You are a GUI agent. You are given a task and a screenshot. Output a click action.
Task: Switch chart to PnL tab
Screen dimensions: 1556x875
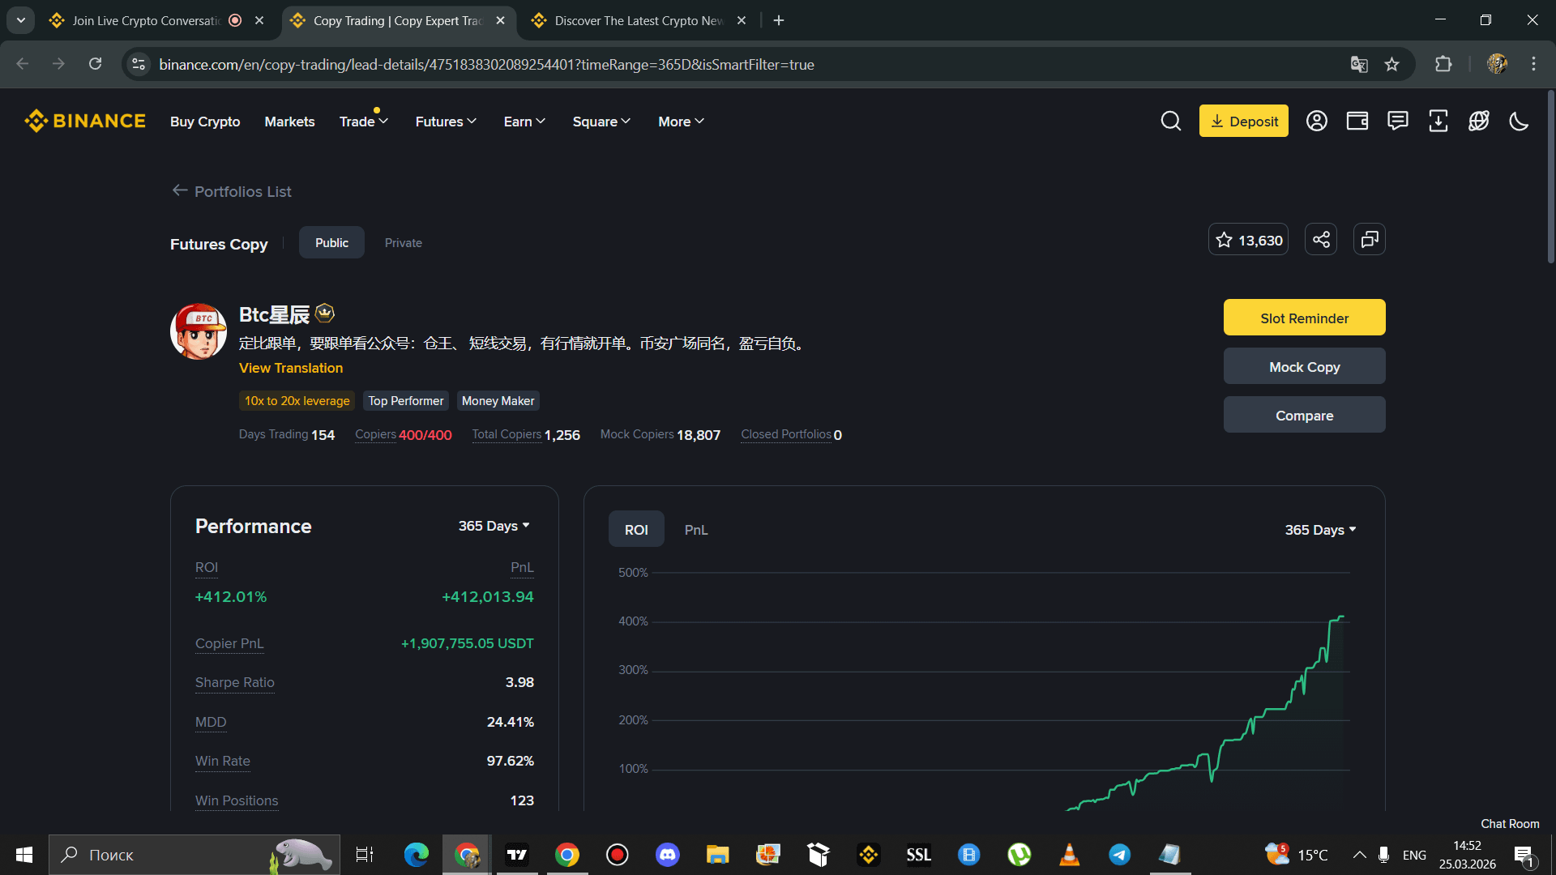[696, 529]
